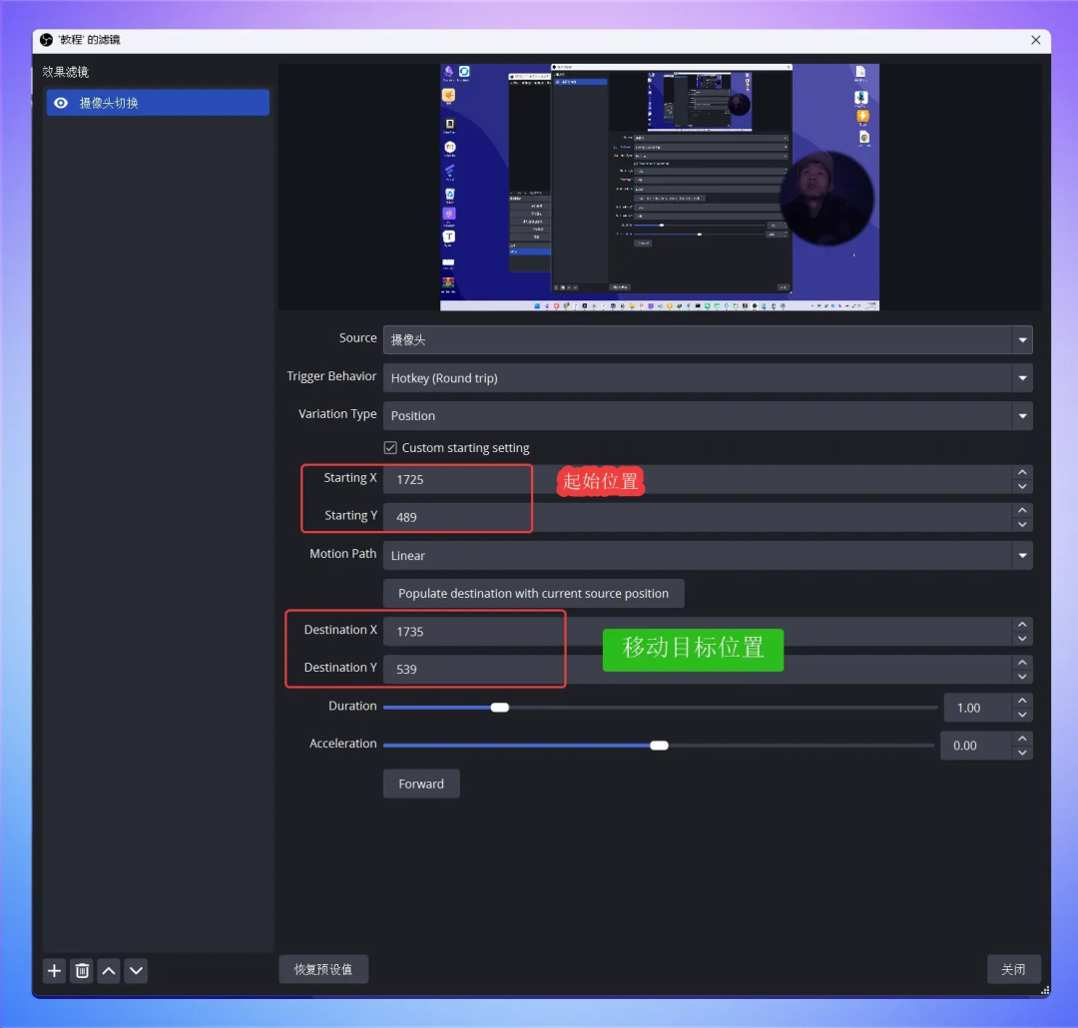Click the Duration slider handle
Screen dimensions: 1078x1028
pos(500,708)
